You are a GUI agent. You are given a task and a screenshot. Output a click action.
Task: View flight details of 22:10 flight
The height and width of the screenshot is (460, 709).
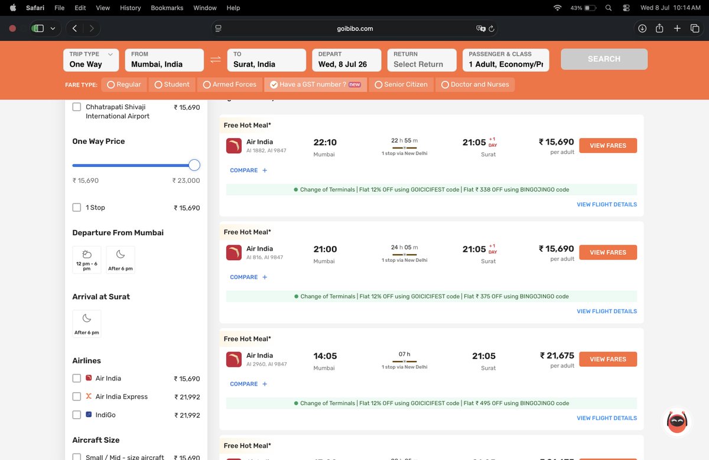[x=607, y=205]
